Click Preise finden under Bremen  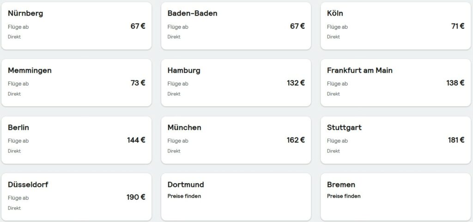click(x=344, y=196)
